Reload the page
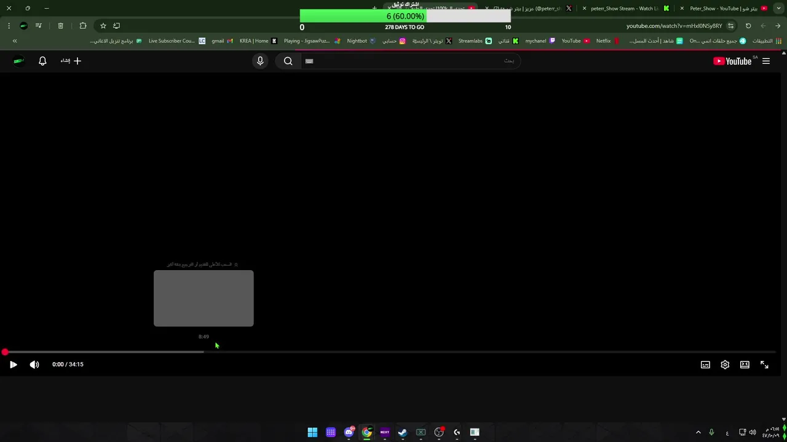This screenshot has height=442, width=787. pos(748,26)
